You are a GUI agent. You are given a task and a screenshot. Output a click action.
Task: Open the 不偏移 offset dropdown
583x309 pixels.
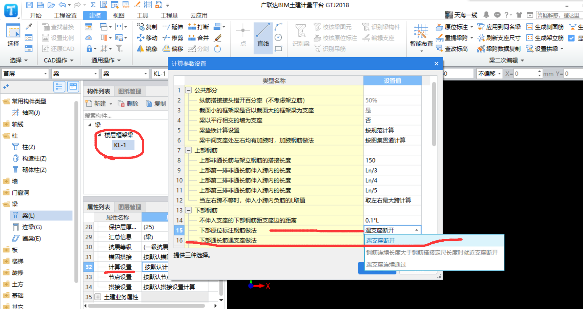coord(489,74)
